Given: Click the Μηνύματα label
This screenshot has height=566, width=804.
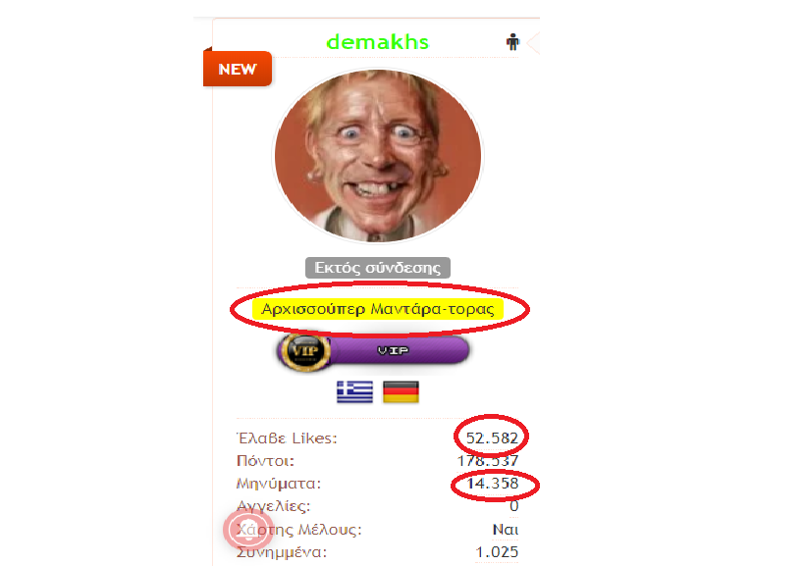Looking at the screenshot, I should click(279, 483).
